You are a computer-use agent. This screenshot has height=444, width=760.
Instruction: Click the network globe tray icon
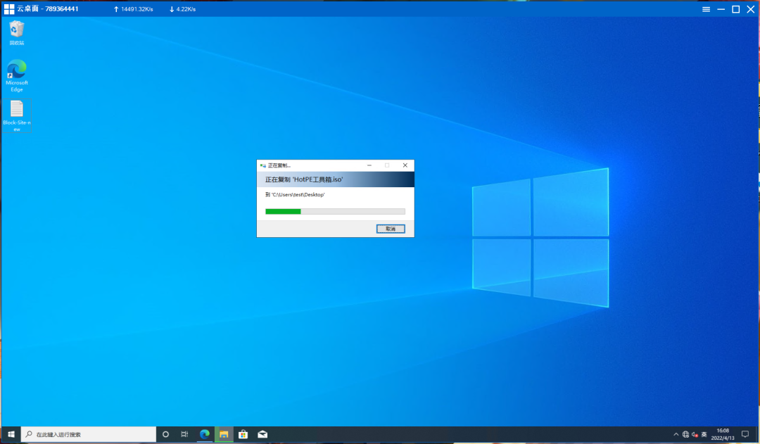685,434
